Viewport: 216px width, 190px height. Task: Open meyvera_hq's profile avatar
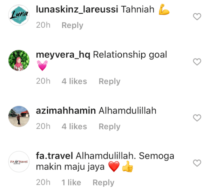coord(19,60)
